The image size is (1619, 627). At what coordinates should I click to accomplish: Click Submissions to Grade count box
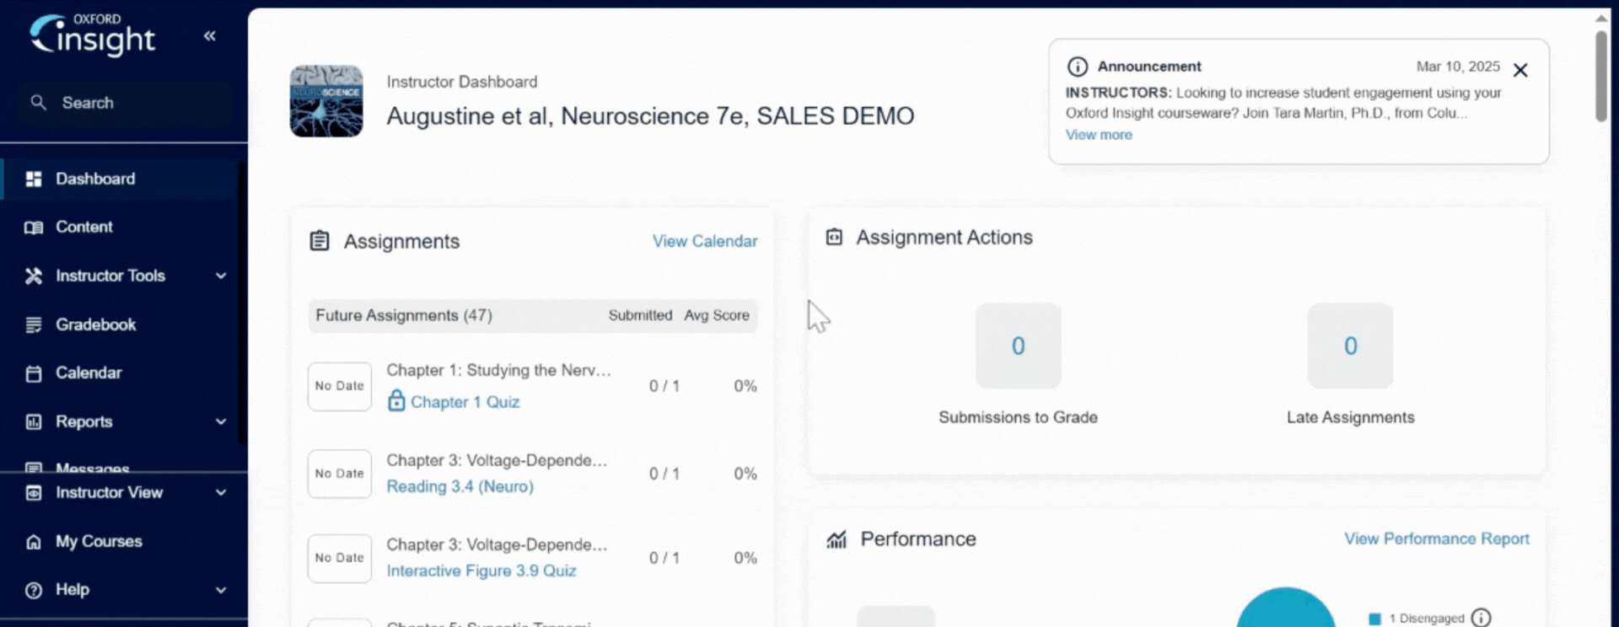point(1019,346)
